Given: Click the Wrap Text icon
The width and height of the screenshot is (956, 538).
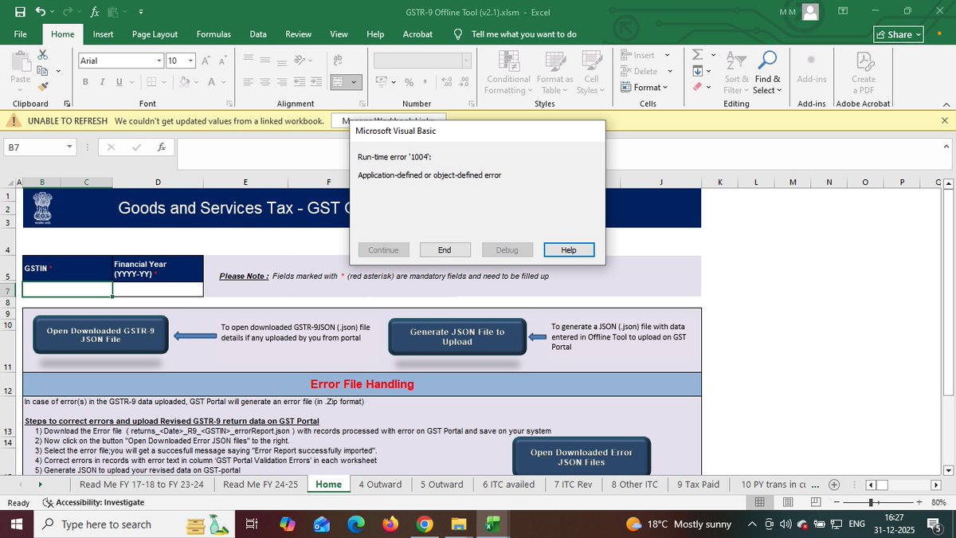Looking at the screenshot, I should 338,61.
